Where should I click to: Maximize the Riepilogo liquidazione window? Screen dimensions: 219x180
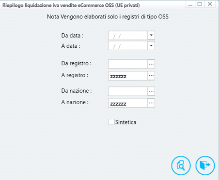[200, 4]
